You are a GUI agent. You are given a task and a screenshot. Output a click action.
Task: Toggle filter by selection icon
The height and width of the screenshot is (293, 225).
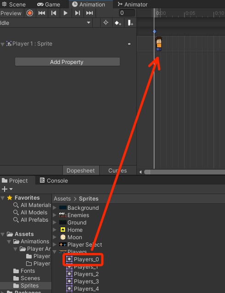tap(106, 23)
